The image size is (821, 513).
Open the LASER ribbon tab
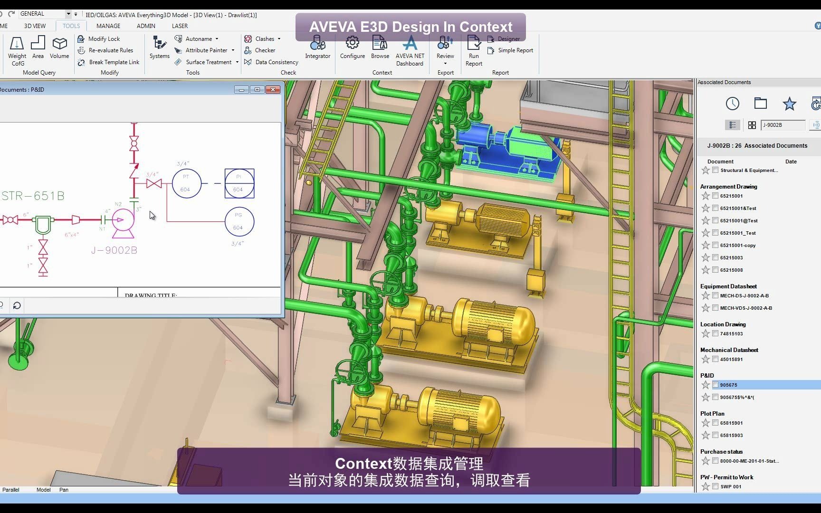[x=179, y=26]
